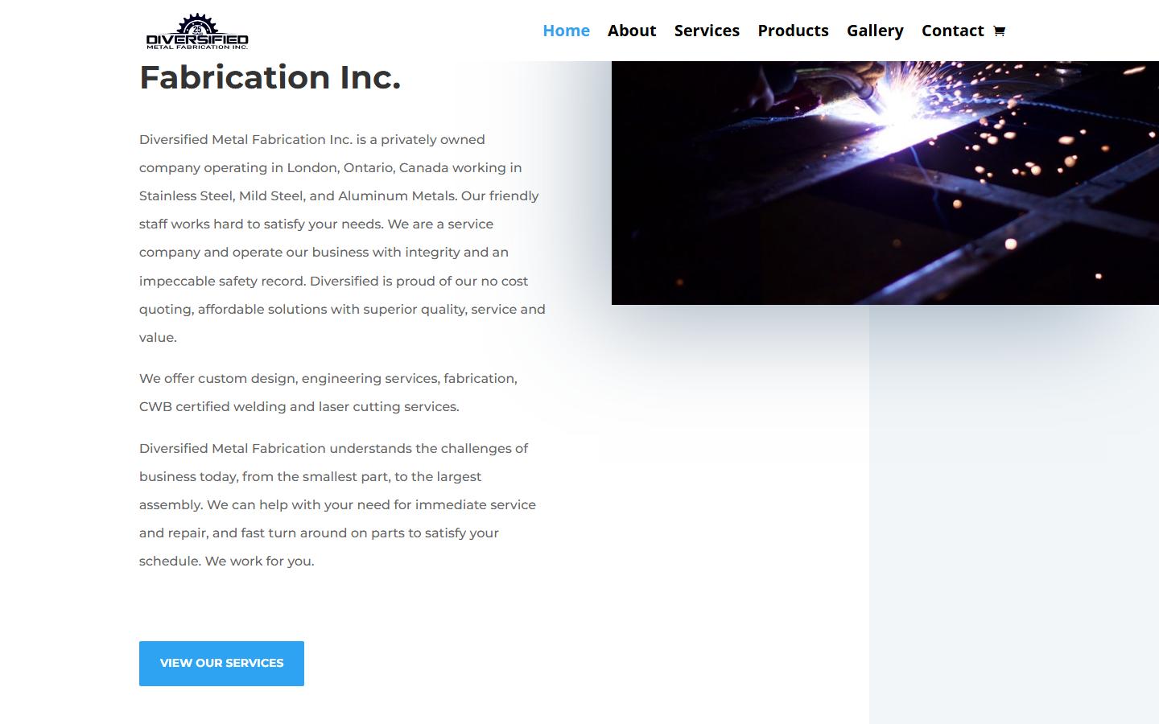
Task: Click the View Our Services button
Action: [221, 664]
